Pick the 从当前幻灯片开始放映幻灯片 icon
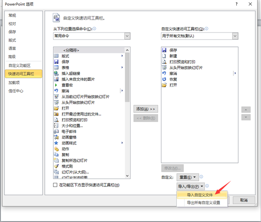This screenshot has height=222, width=261. [56, 96]
